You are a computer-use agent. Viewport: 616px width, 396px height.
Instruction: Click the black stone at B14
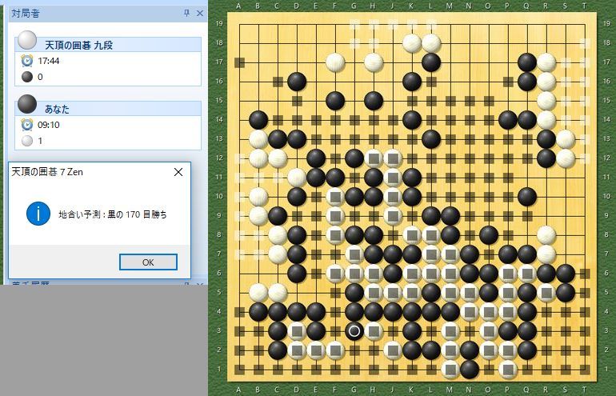click(258, 120)
